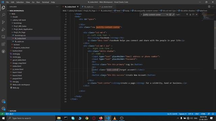Expand the Doubt folder
This screenshot has height=121, width=216.
coord(15,17)
